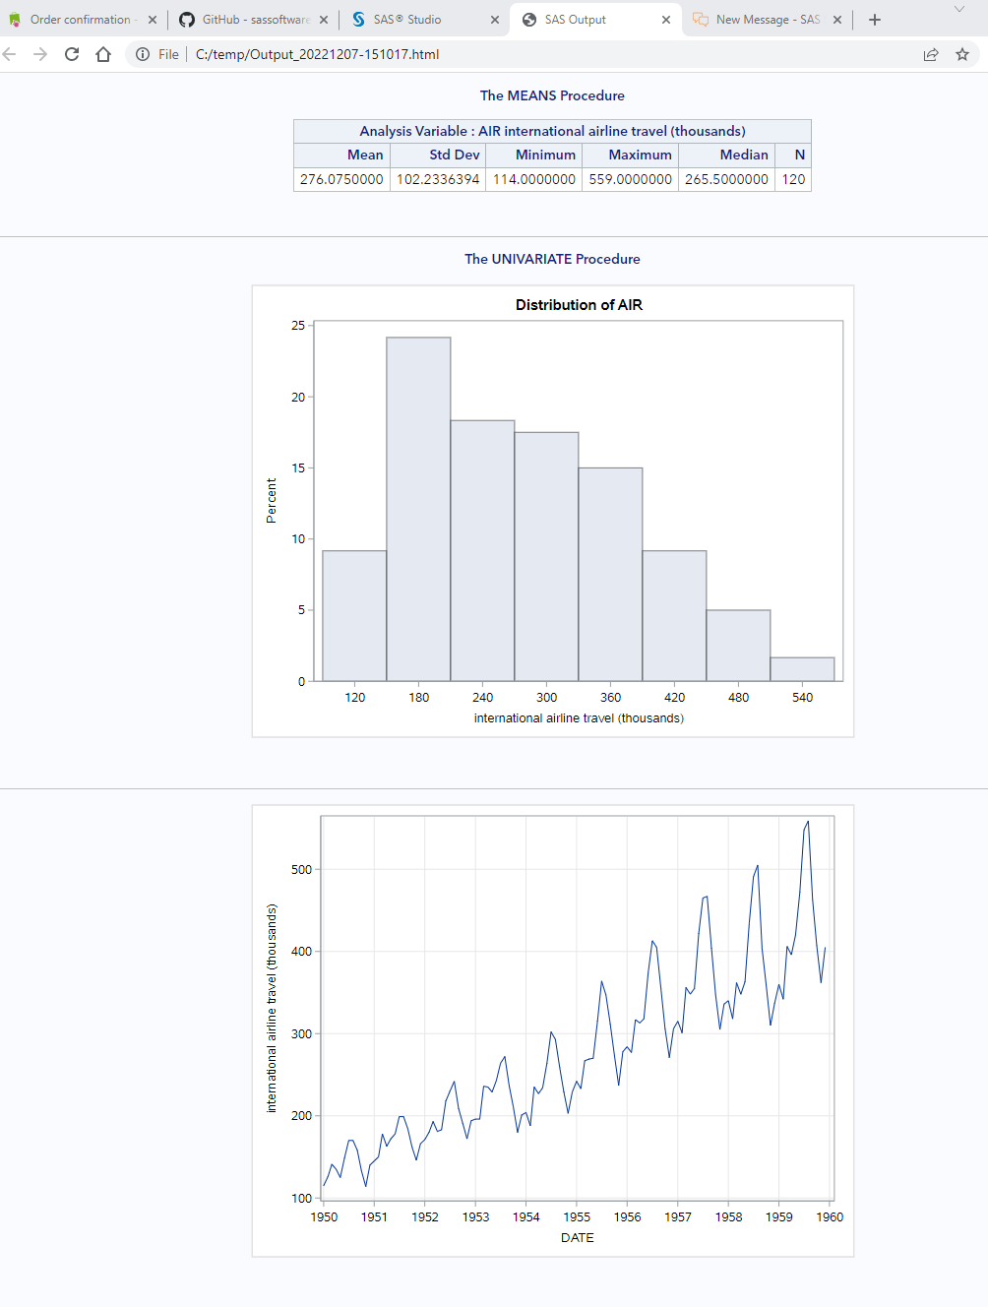Click the browser back arrow
This screenshot has width=988, height=1307.
10,54
